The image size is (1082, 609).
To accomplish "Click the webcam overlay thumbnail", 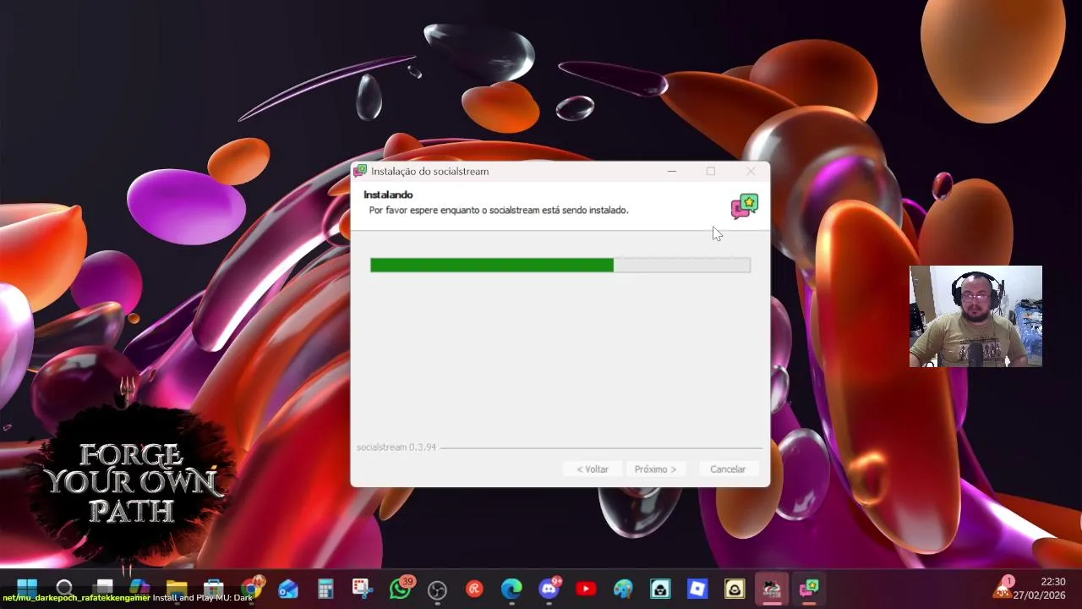I will pos(975,316).
